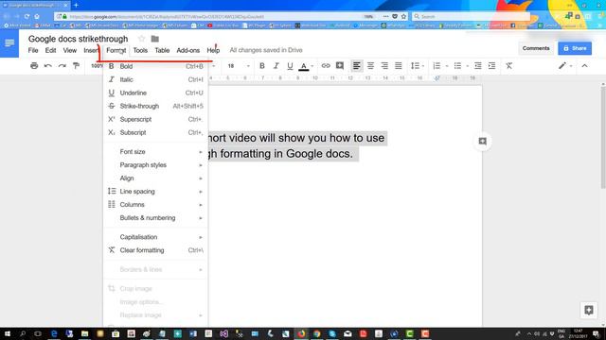Choose Strike-through from the Format menu
Screen dimensions: 606x340
pyautogui.click(x=155, y=106)
